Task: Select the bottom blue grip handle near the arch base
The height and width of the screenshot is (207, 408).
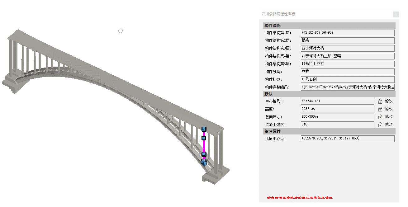Action: click(x=204, y=162)
